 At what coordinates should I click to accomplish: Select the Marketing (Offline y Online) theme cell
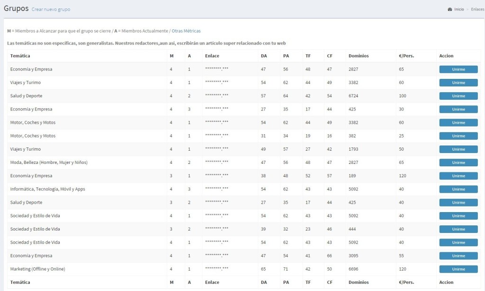click(x=38, y=269)
